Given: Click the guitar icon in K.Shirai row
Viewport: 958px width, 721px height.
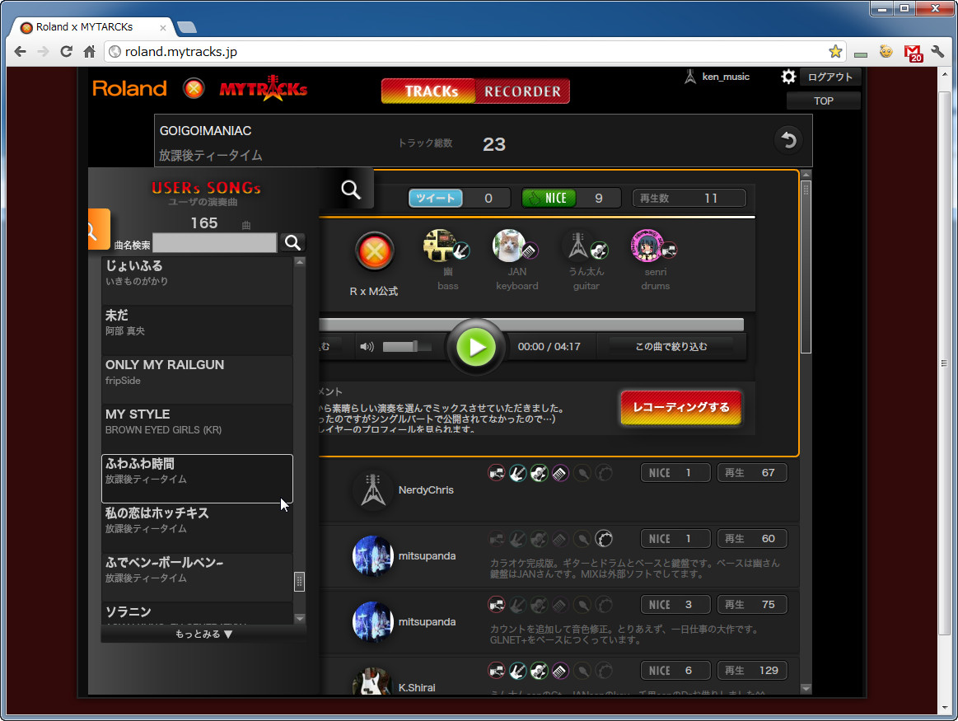Looking at the screenshot, I should [540, 671].
